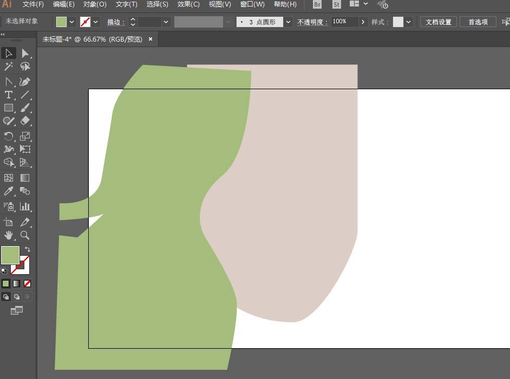Choose the Rotate tool

tap(9, 136)
